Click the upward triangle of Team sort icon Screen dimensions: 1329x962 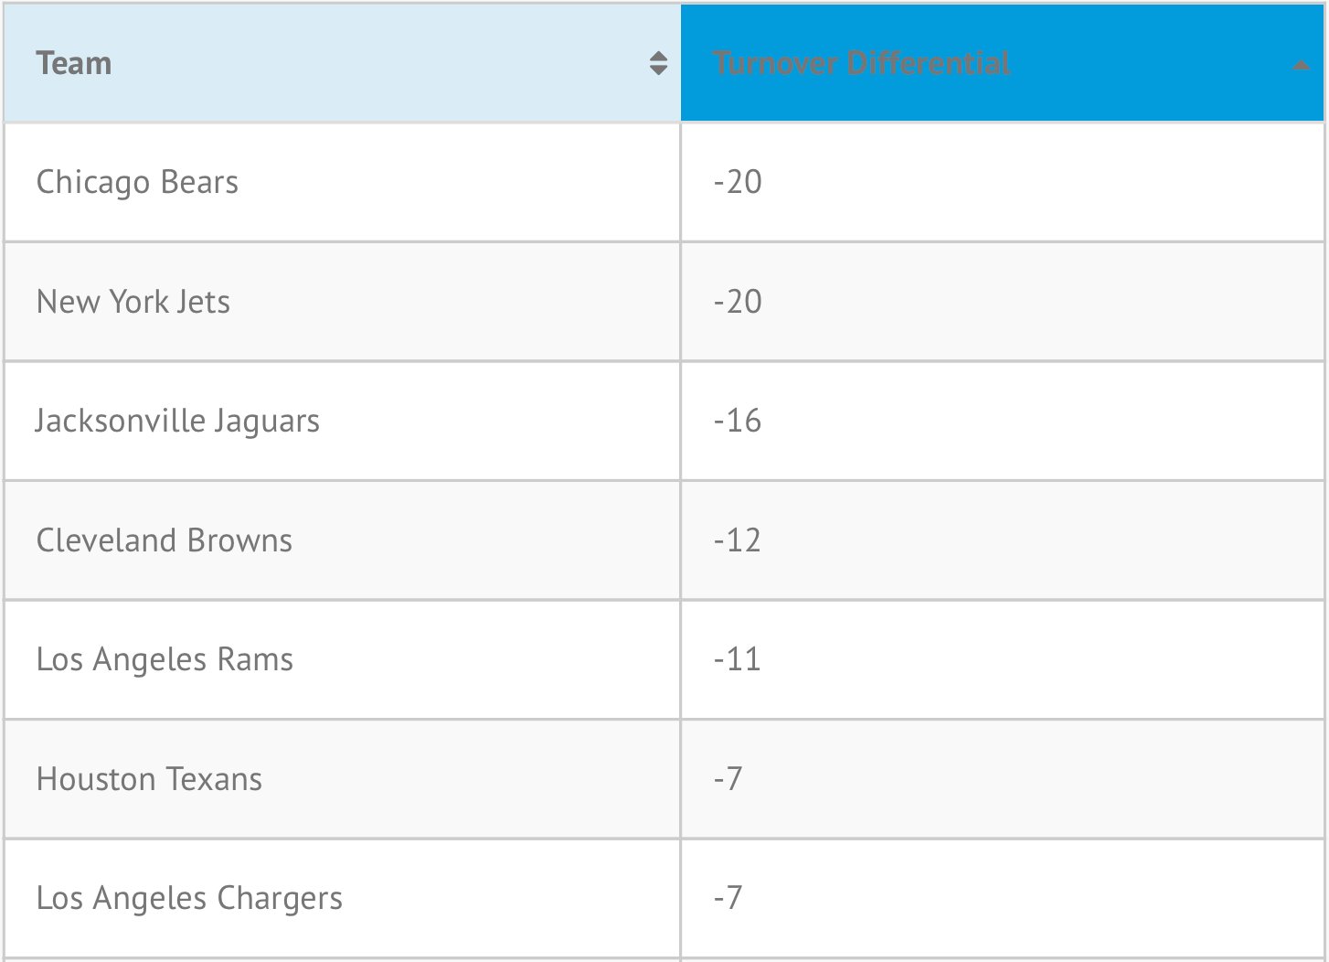tap(658, 56)
